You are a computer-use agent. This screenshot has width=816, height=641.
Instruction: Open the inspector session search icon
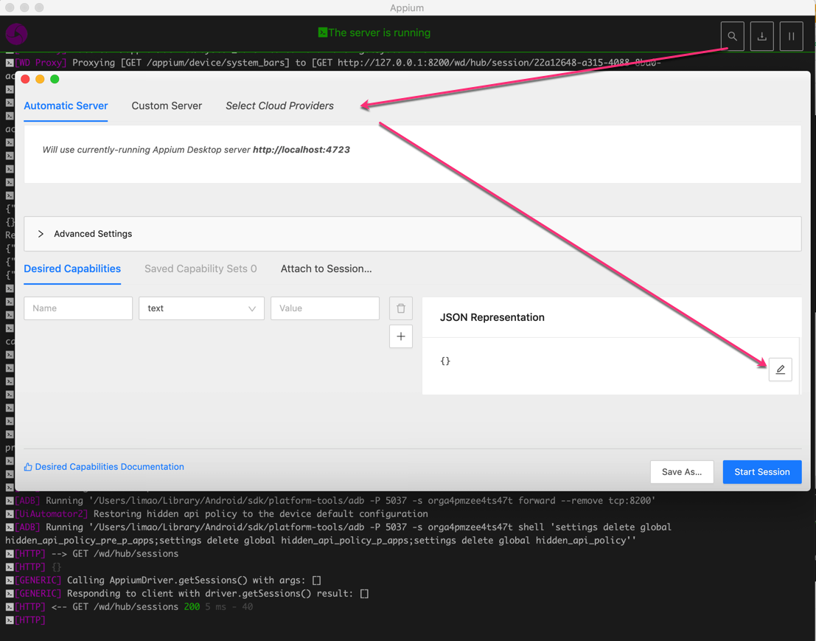[732, 36]
